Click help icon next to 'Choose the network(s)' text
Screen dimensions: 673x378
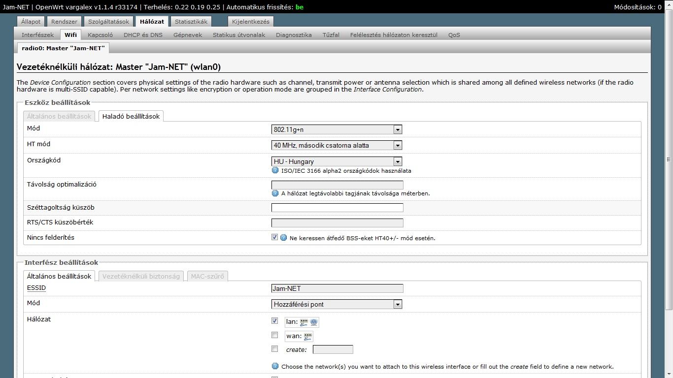275,366
